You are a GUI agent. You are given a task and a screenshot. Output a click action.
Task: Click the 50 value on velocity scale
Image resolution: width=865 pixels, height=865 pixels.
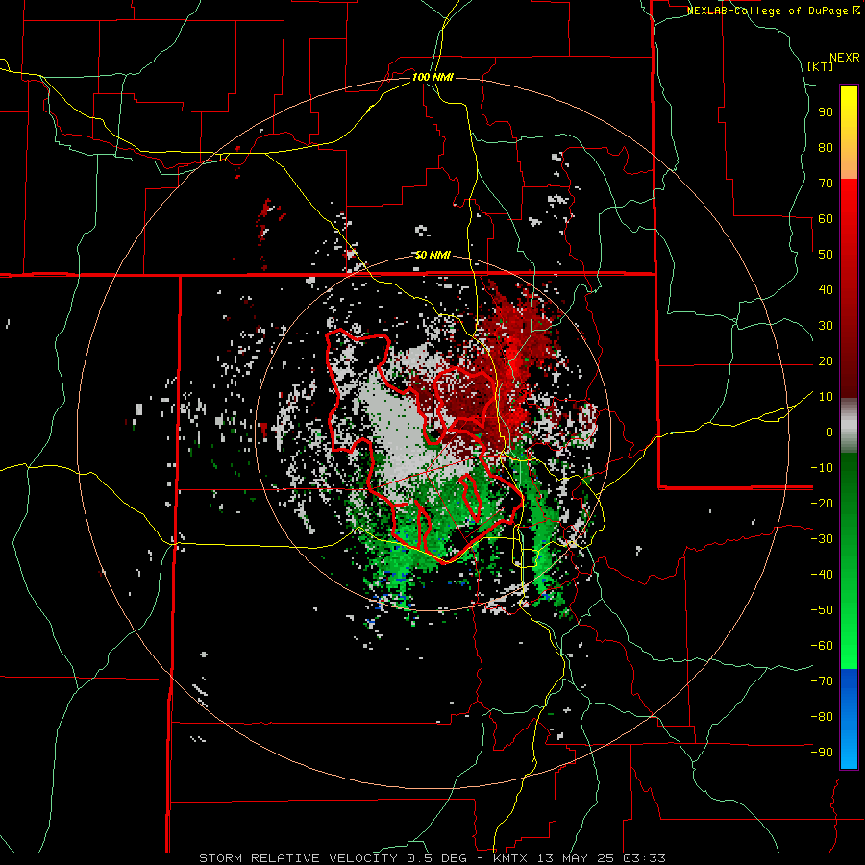(826, 255)
